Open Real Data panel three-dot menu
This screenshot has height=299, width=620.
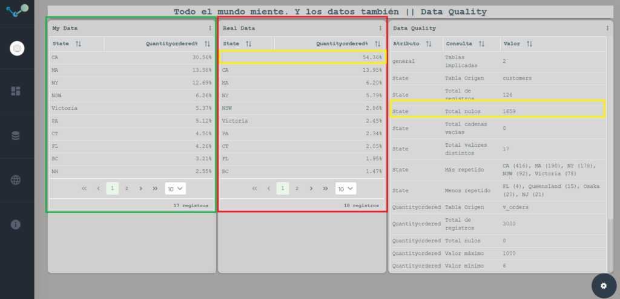click(380, 28)
